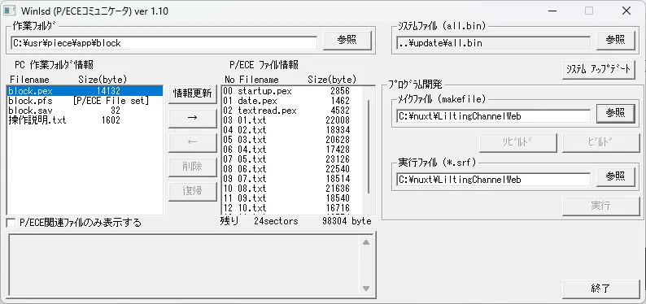Select 00 startup.pex in P/ECE file list
This screenshot has height=304, width=646.
click(292, 91)
